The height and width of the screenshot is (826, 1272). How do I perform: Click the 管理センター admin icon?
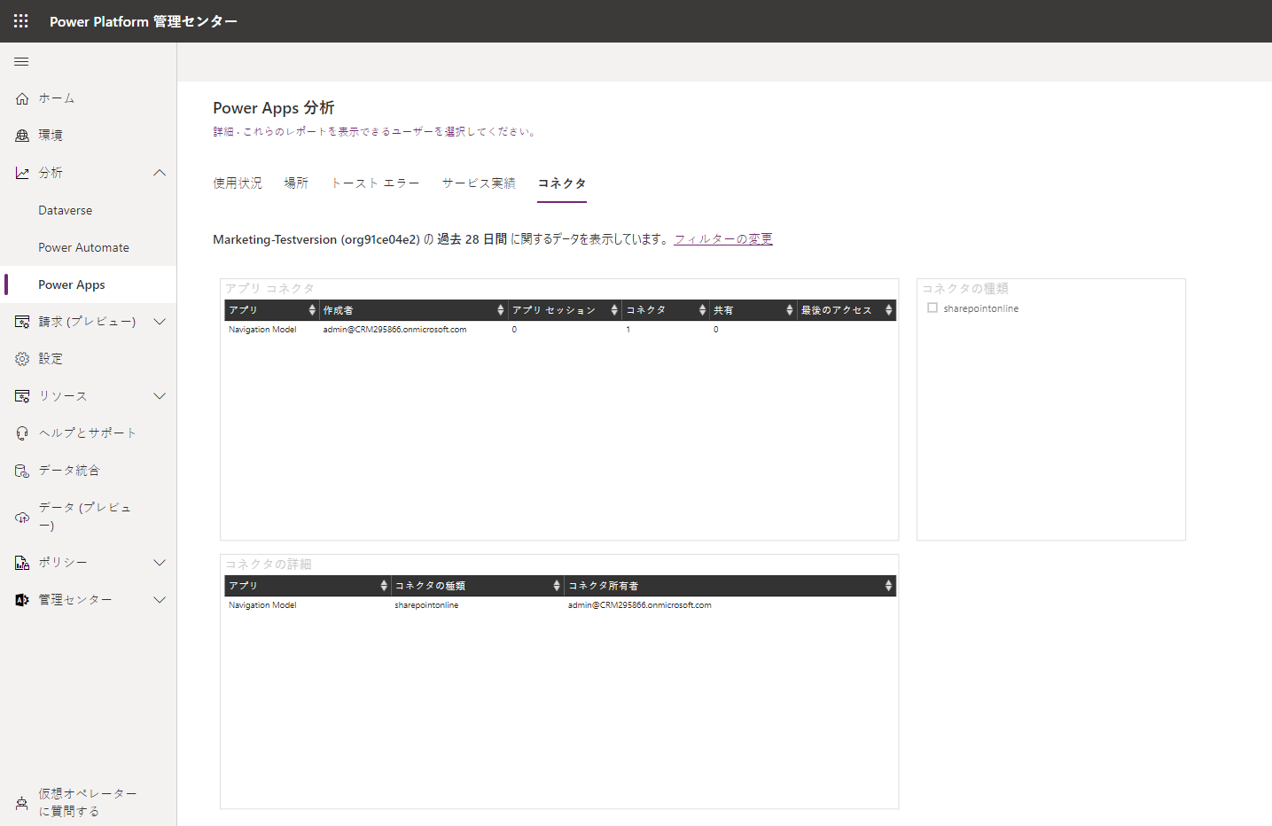point(22,600)
